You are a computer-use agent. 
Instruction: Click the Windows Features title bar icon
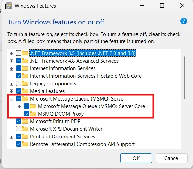click(x=8, y=6)
